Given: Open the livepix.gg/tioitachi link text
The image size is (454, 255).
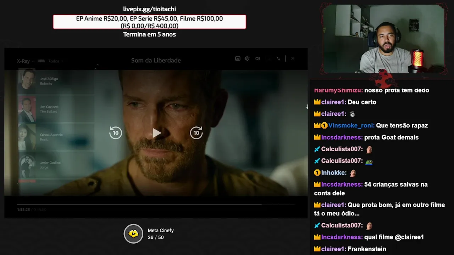Looking at the screenshot, I should [x=149, y=9].
